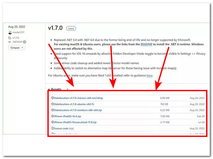Click the commit icon beside 7df325f
213x159 pixels.
coord(10,42)
